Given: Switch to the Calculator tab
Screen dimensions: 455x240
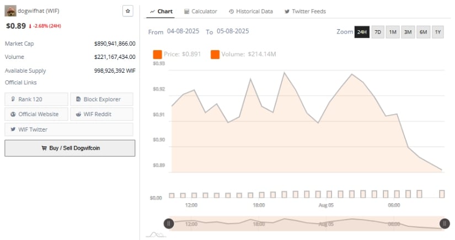Looking at the screenshot, I should (x=201, y=12).
